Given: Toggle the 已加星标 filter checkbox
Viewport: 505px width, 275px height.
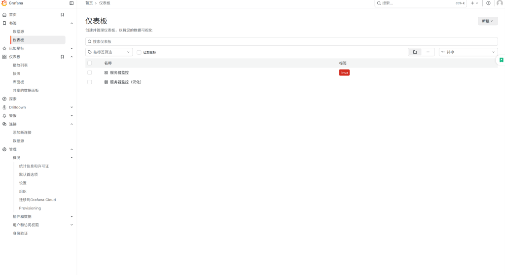Looking at the screenshot, I should (x=139, y=52).
